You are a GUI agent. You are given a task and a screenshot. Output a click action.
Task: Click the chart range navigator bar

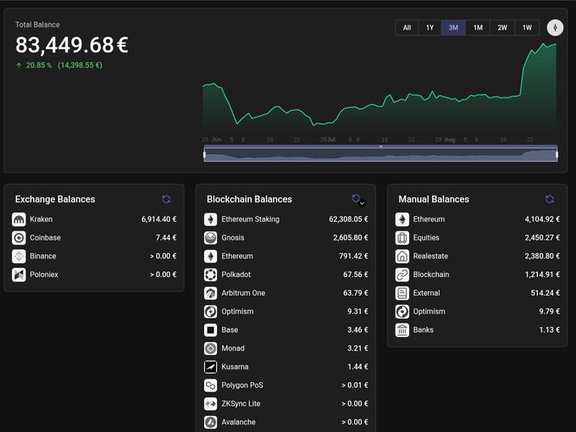coord(380,153)
